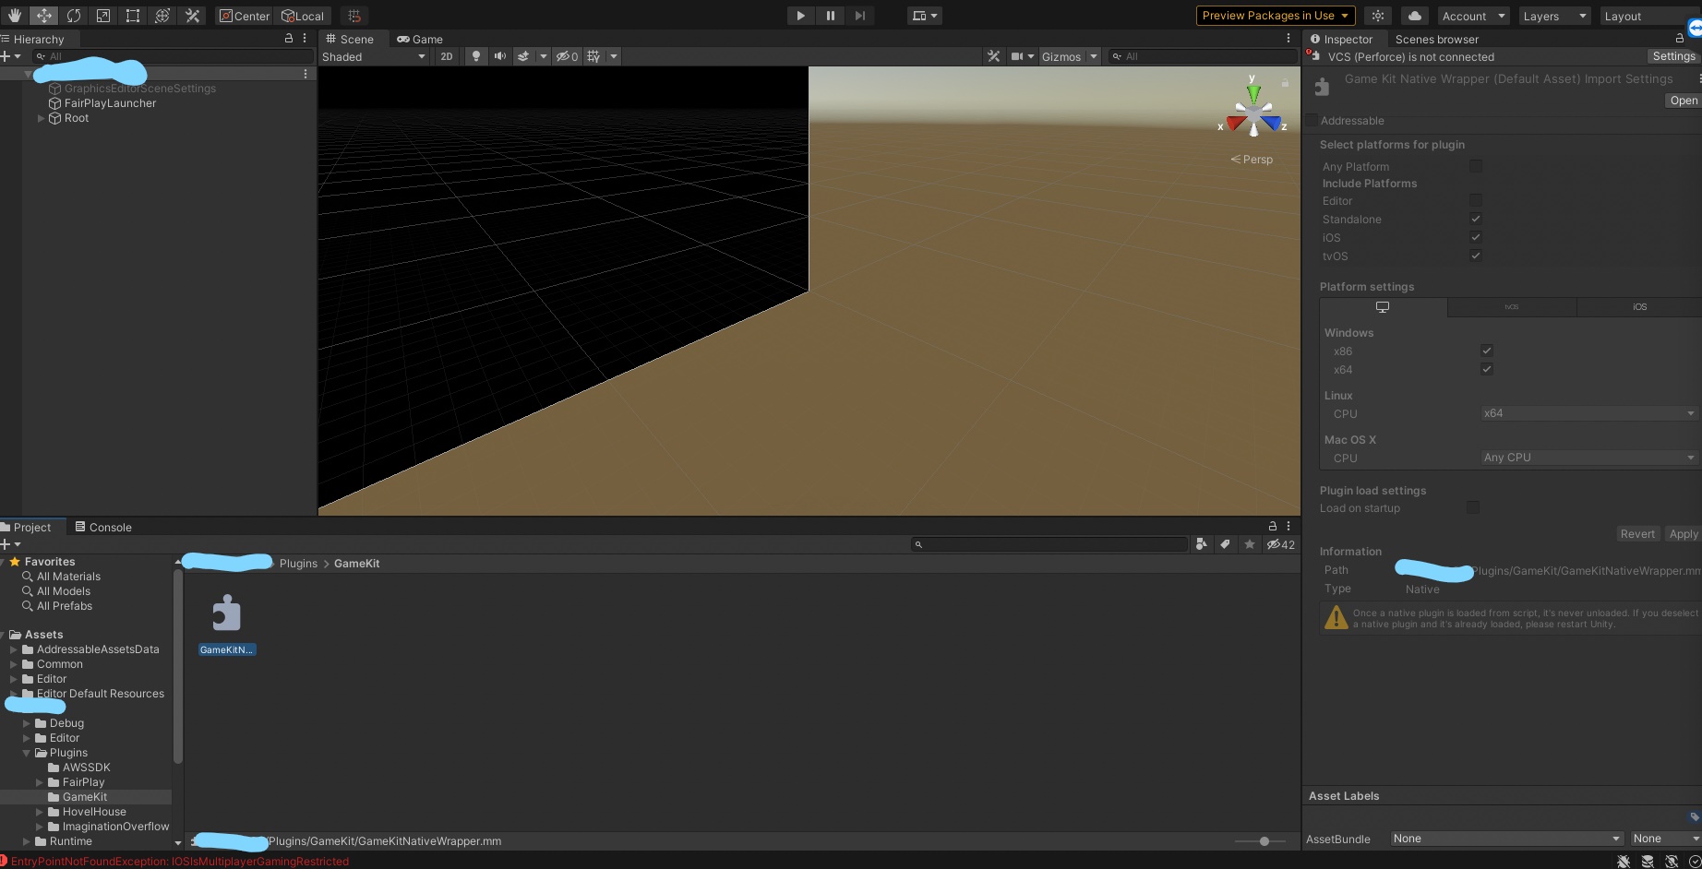Switch to Scenes browser tab
Image resolution: width=1702 pixels, height=869 pixels.
pyautogui.click(x=1436, y=39)
